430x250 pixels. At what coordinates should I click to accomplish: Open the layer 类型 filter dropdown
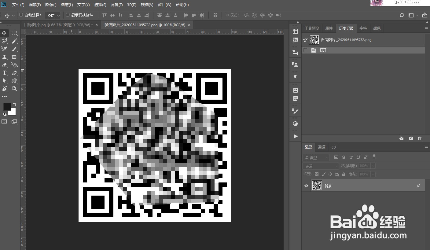pos(316,157)
